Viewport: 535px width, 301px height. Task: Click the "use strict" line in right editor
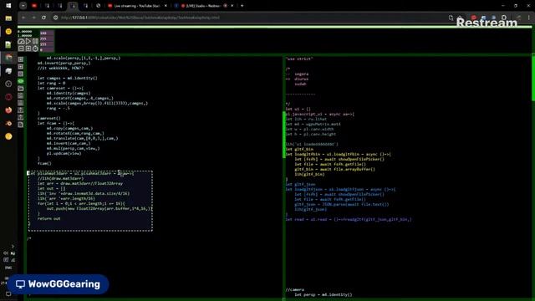pyautogui.click(x=299, y=59)
